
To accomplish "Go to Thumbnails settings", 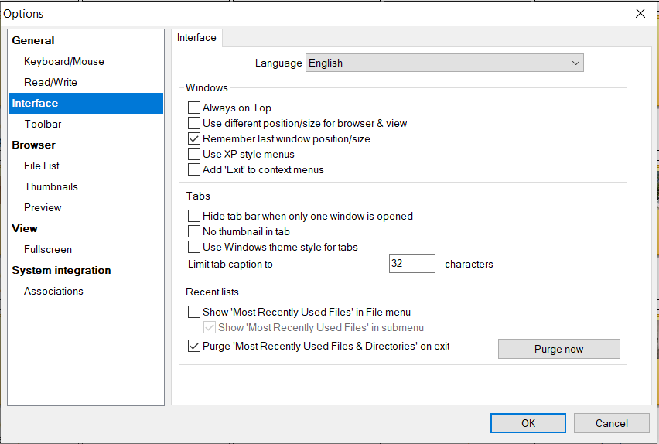I will click(x=51, y=186).
